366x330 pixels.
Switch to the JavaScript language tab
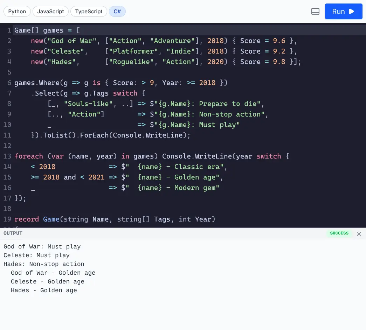pos(50,11)
